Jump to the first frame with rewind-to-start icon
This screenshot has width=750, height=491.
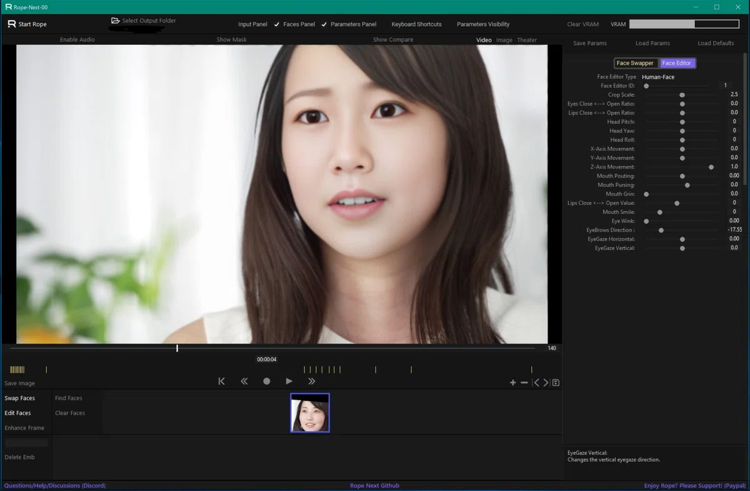(221, 381)
